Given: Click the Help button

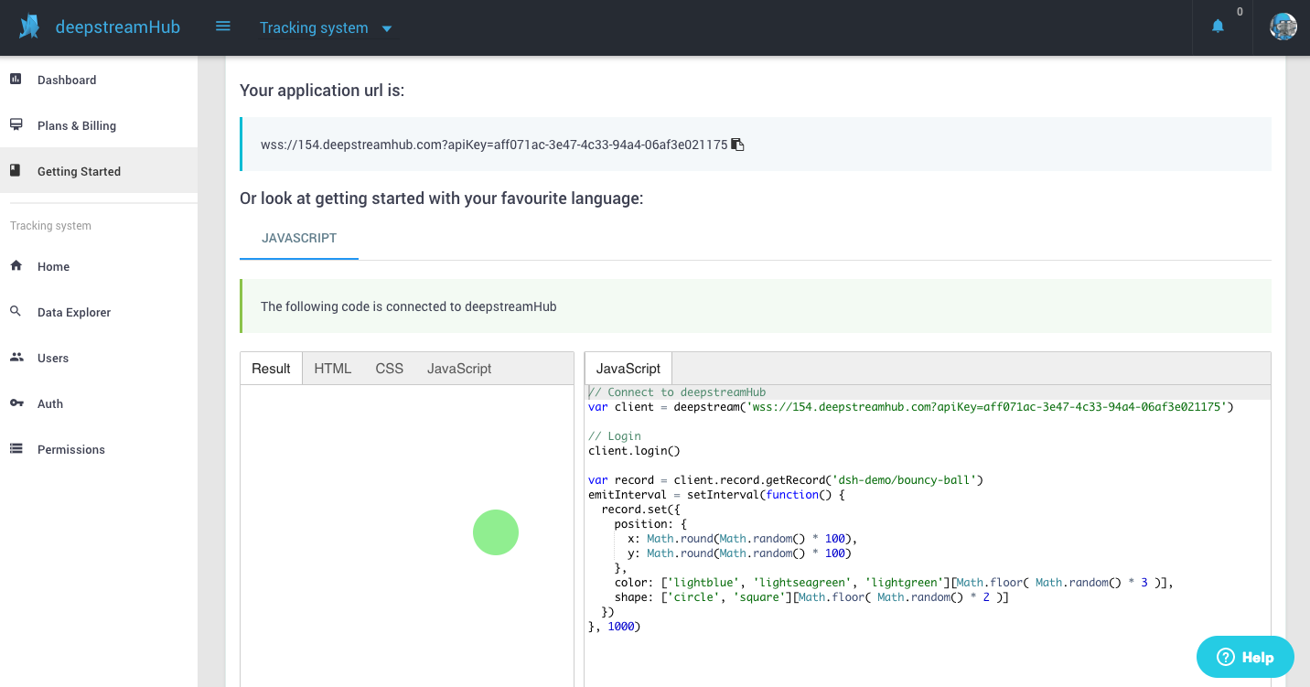Looking at the screenshot, I should 1245,657.
